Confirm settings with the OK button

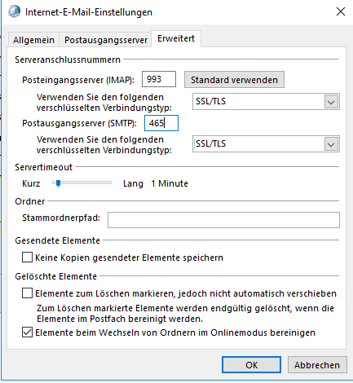(x=251, y=365)
